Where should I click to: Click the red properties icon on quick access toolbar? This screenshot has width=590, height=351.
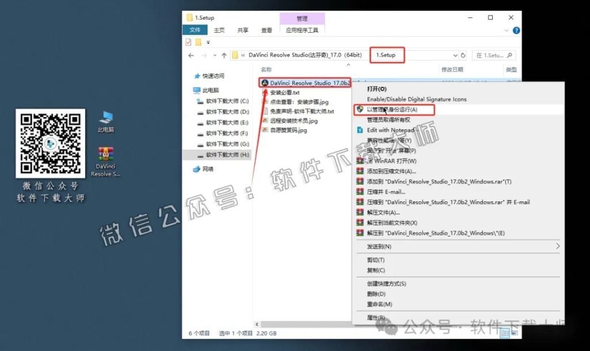(x=188, y=42)
